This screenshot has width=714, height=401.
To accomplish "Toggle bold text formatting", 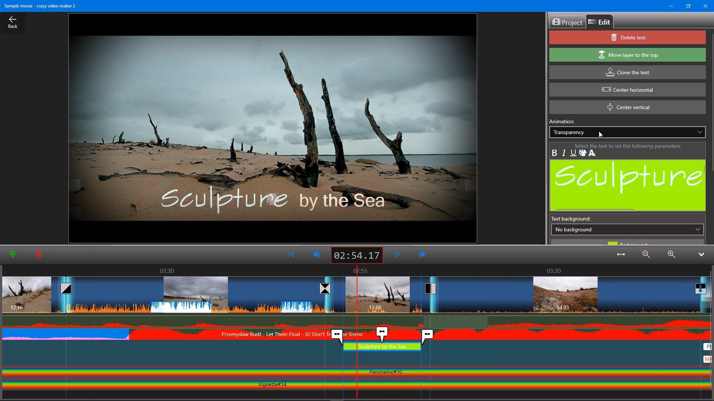I will [554, 153].
